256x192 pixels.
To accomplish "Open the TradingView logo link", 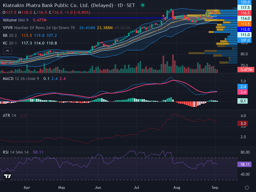I will [7, 176].
